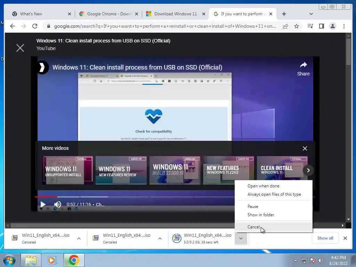
Task: Choose Pause in download menu
Action: click(x=253, y=207)
